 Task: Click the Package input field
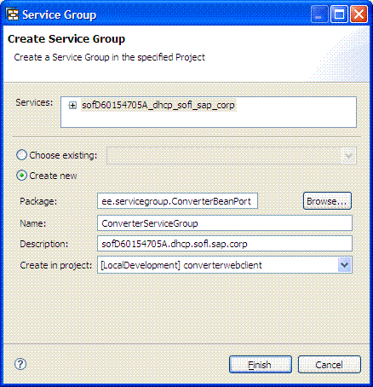click(177, 201)
